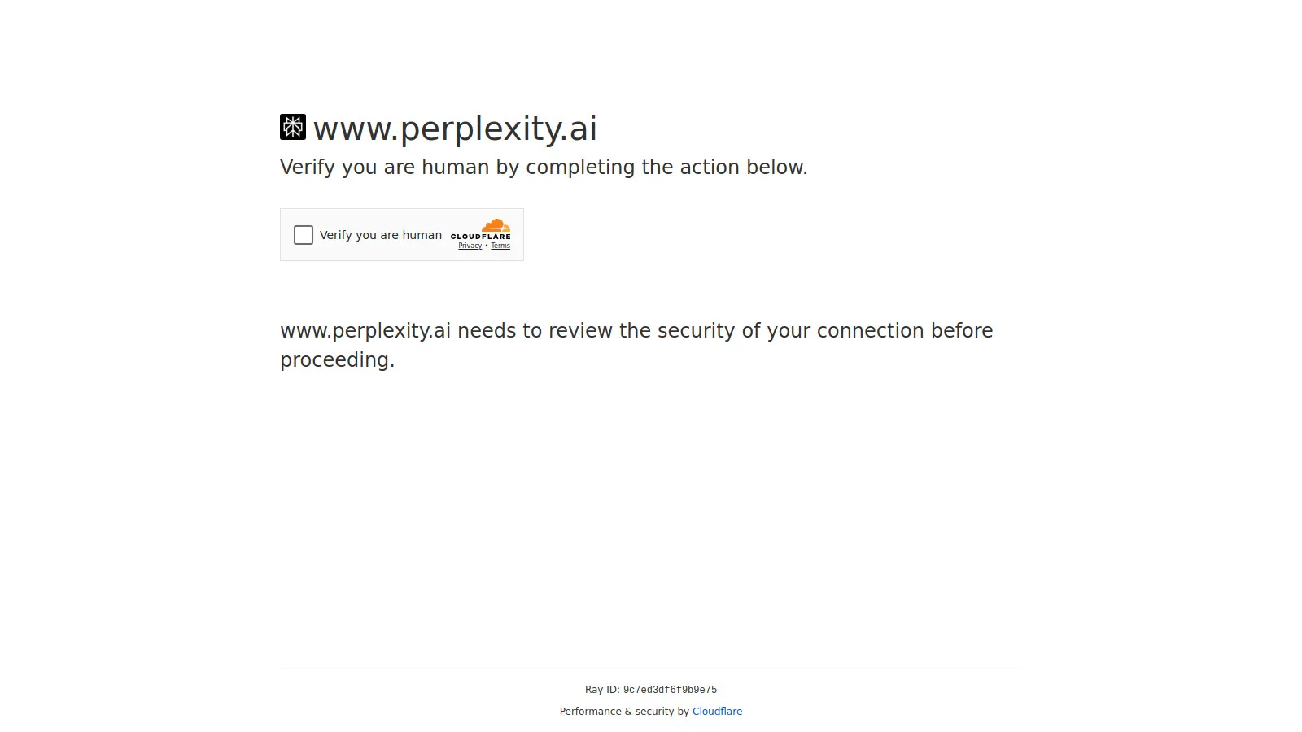Open the Privacy link
The width and height of the screenshot is (1302, 732).
pyautogui.click(x=470, y=245)
